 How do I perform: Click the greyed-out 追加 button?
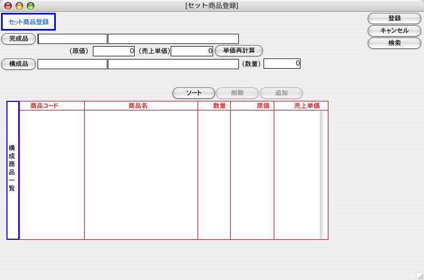point(281,93)
